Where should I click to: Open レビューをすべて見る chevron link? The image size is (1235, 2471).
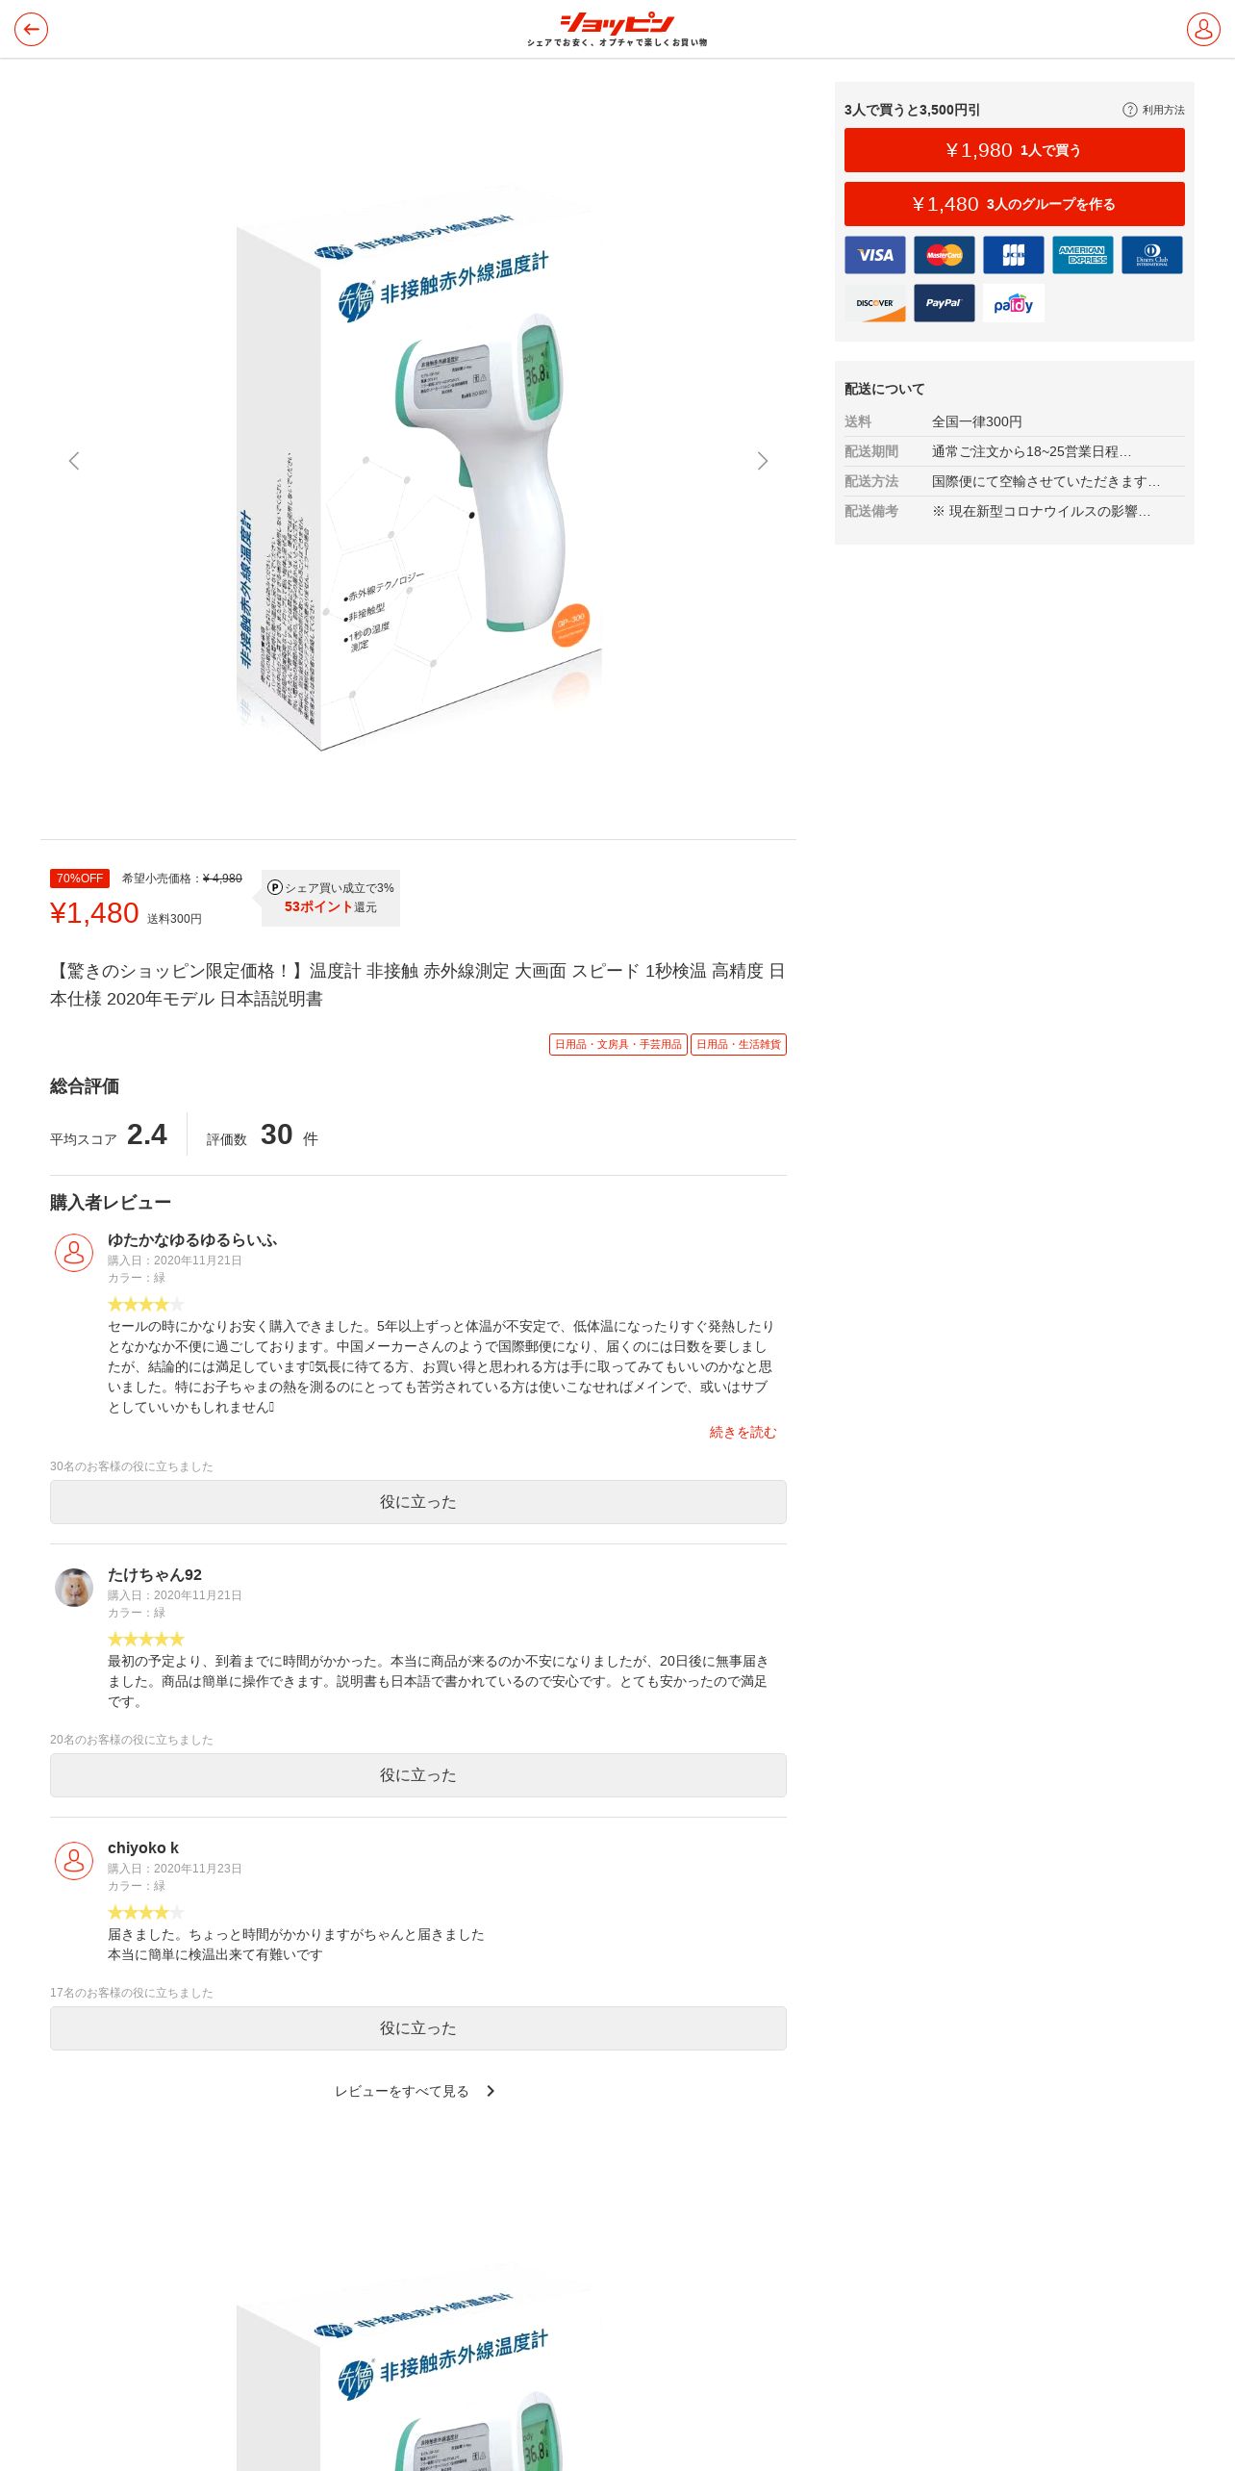coord(415,2091)
